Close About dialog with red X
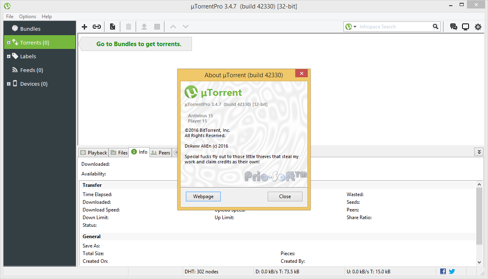 (301, 74)
